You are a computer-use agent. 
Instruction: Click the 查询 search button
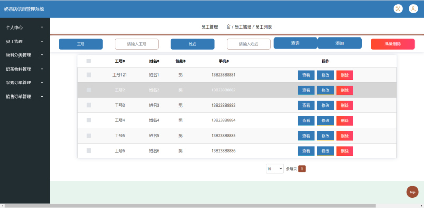point(295,43)
